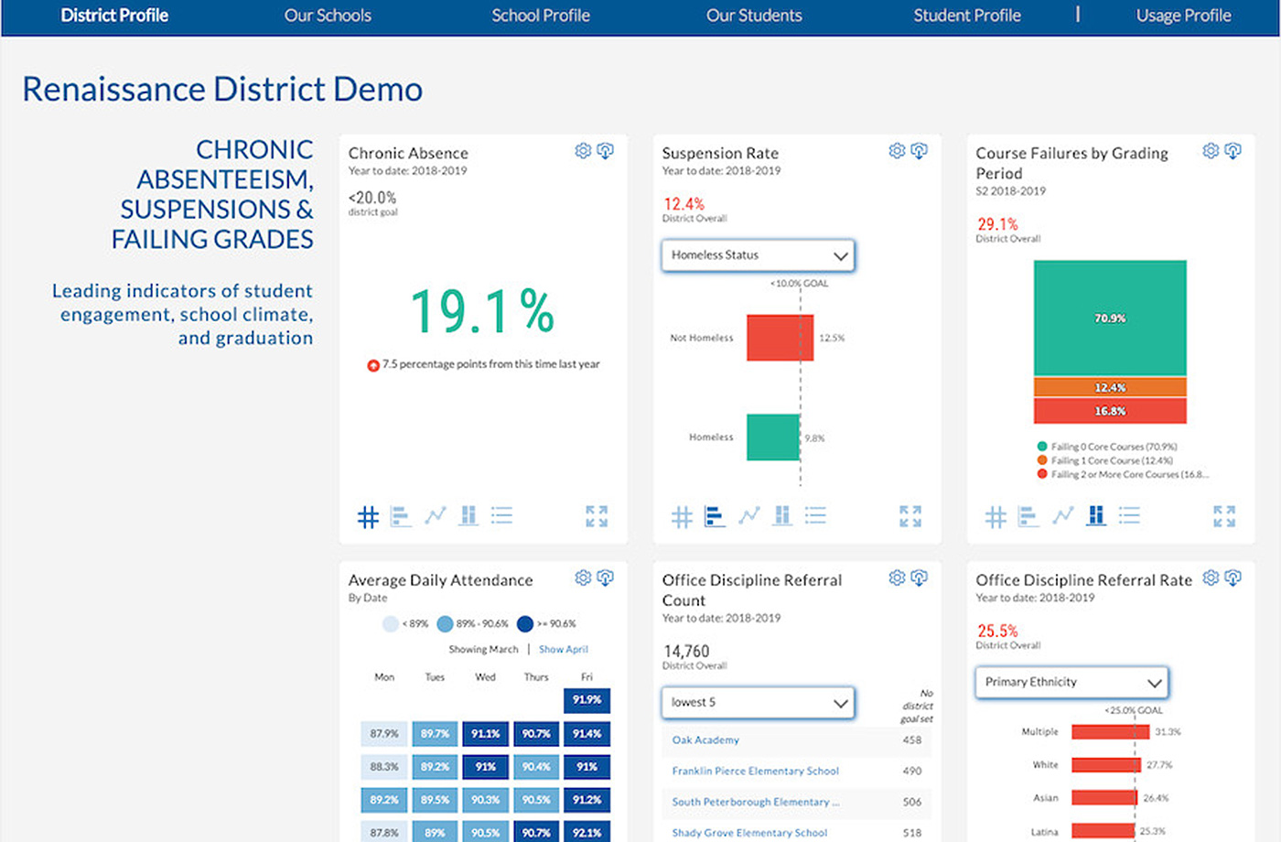This screenshot has width=1281, height=842.
Task: Expand Chronic Absence card to fullscreen
Action: tap(597, 516)
